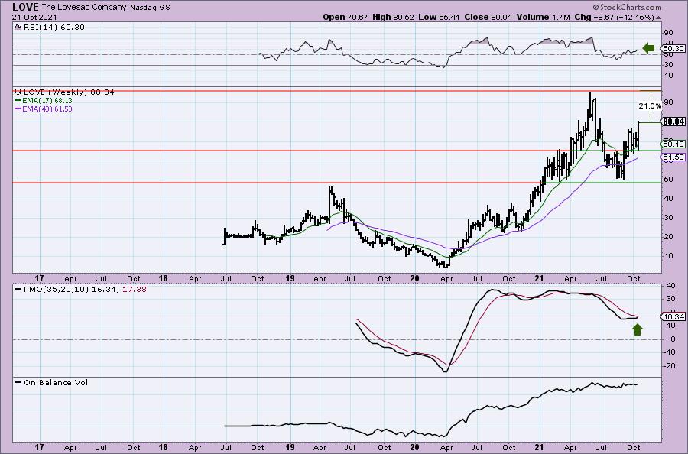Image resolution: width=688 pixels, height=454 pixels.
Task: Click the 'Nasdaq GS' exchange label
Action: click(x=150, y=8)
